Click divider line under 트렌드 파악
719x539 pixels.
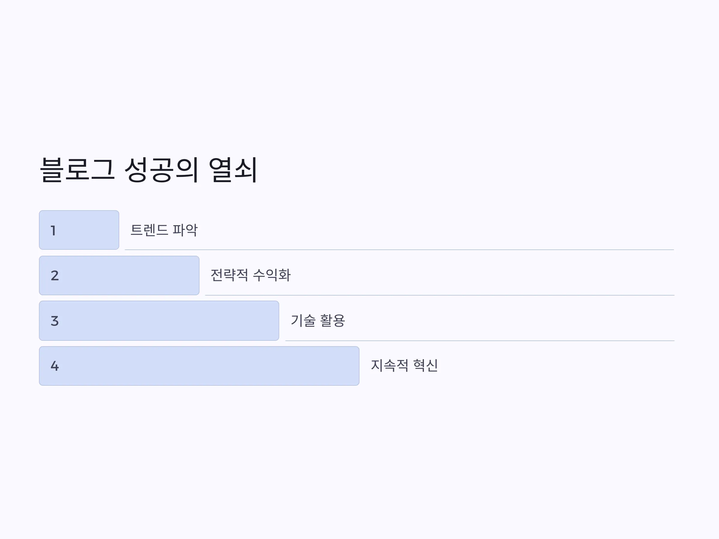point(399,250)
